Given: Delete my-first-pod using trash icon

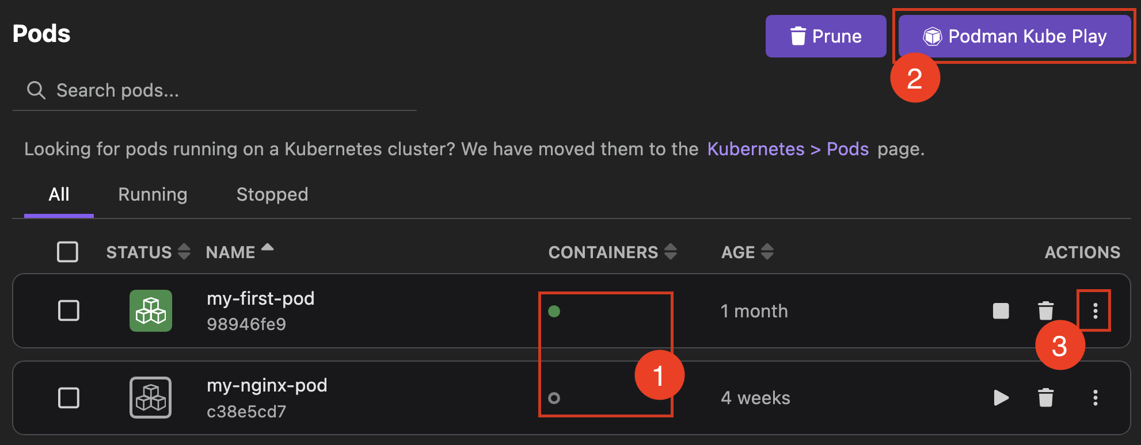Looking at the screenshot, I should 1045,311.
